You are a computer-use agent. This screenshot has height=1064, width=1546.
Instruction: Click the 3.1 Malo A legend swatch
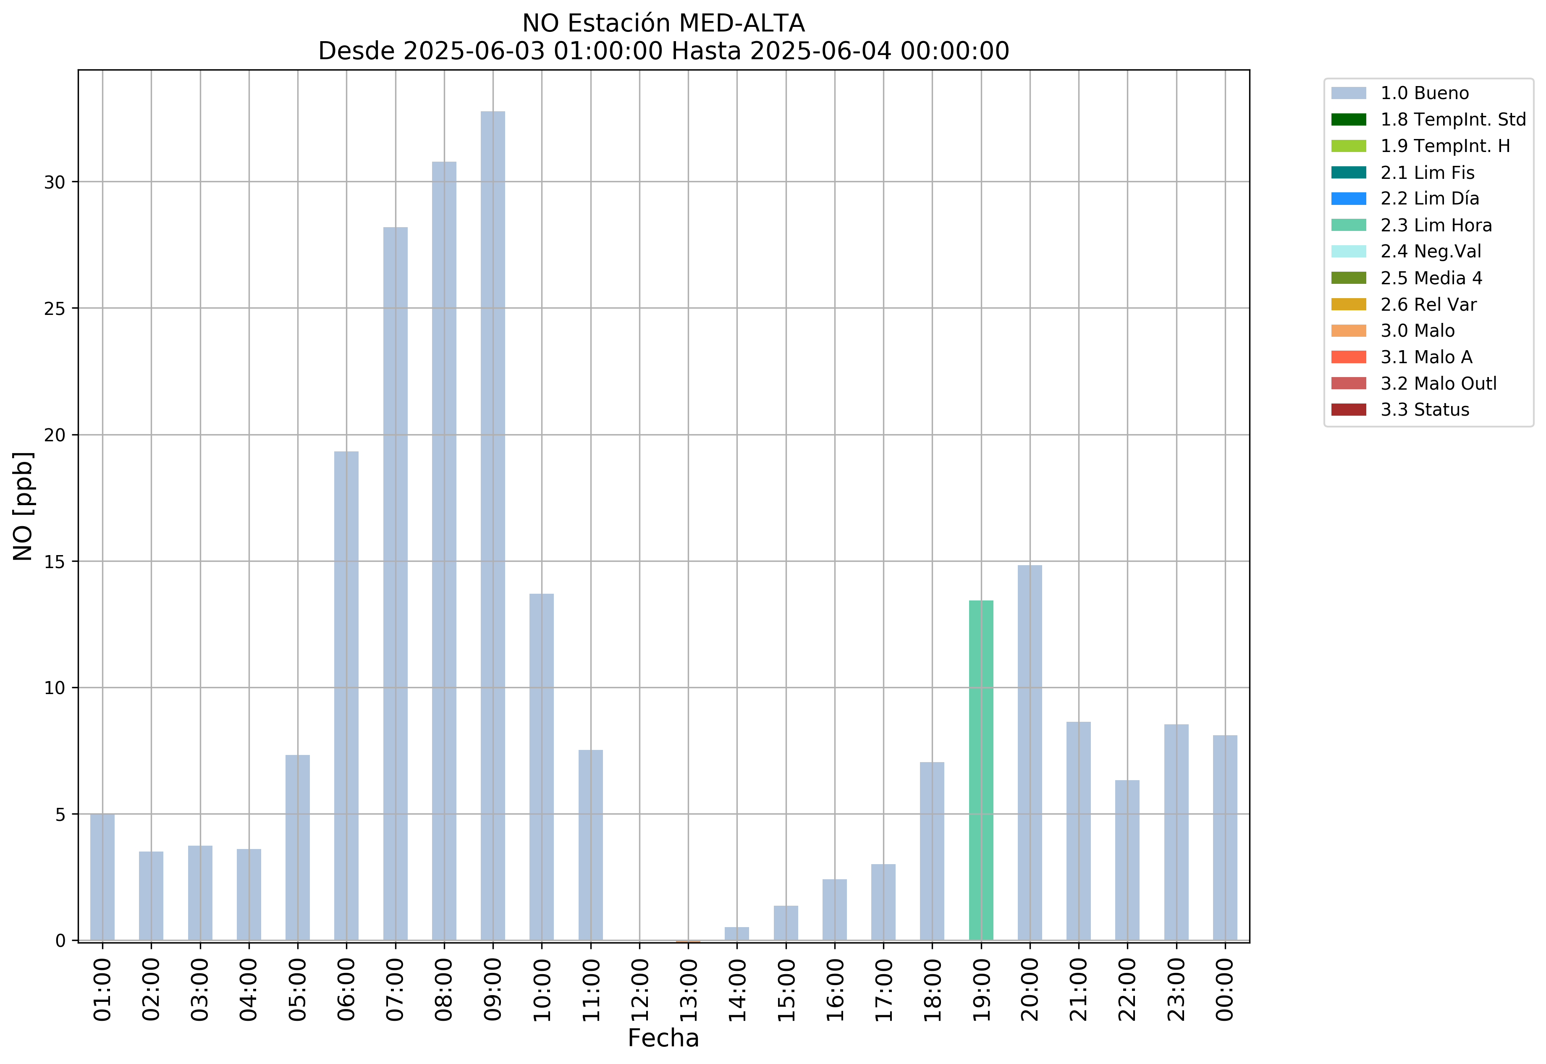[1348, 357]
